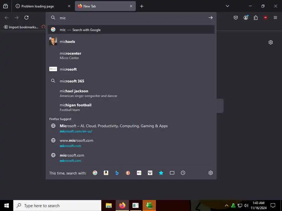Open search settings gear in dropdown
Image resolution: width=282 pixels, height=211 pixels.
pyautogui.click(x=211, y=173)
